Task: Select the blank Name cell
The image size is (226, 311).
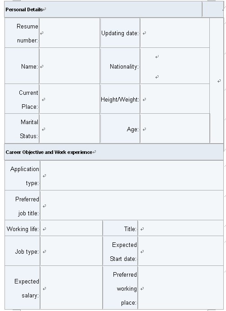Action: 69,66
